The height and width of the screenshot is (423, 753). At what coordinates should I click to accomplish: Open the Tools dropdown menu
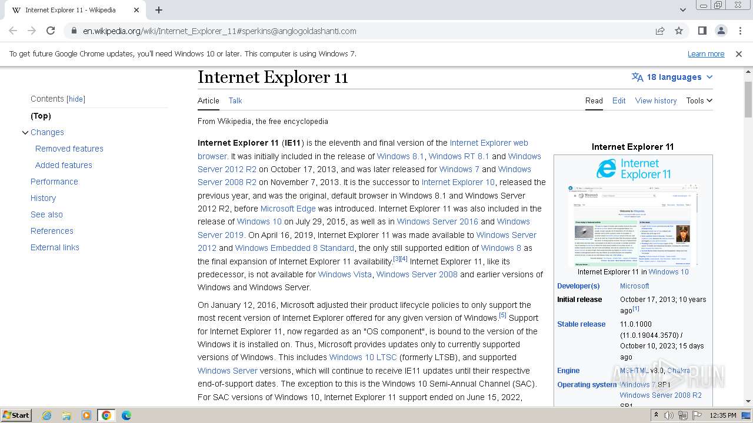coord(699,100)
